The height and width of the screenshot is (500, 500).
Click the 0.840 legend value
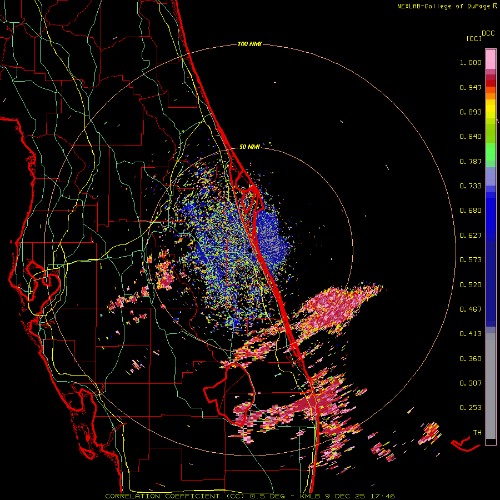click(x=471, y=137)
